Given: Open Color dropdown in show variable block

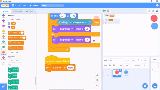Looking at the screenshot, I should [20, 43].
